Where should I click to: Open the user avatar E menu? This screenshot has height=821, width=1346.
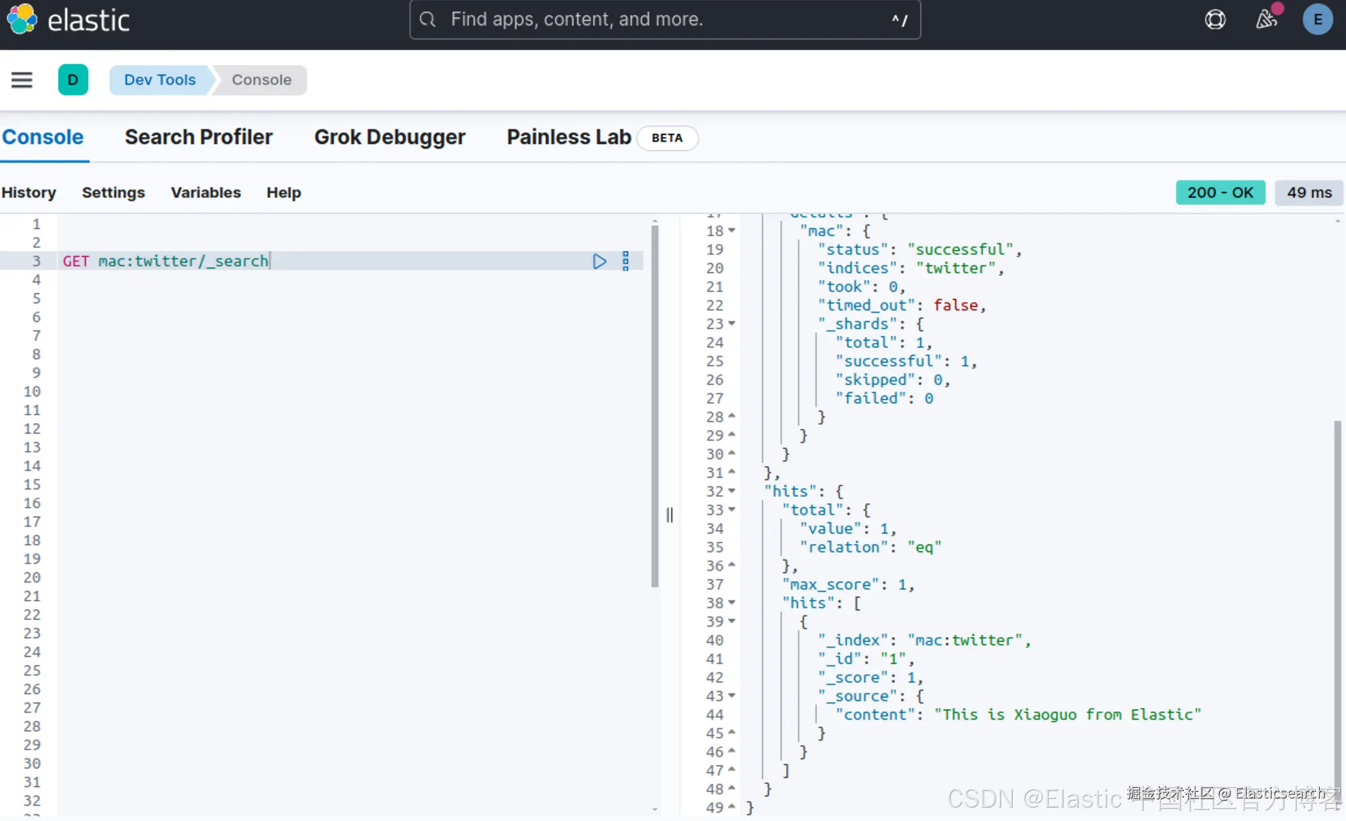click(1317, 20)
